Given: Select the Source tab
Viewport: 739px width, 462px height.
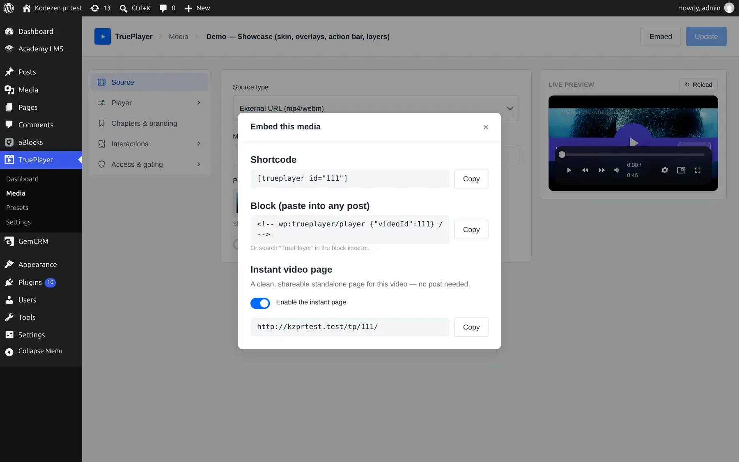Looking at the screenshot, I should [149, 82].
